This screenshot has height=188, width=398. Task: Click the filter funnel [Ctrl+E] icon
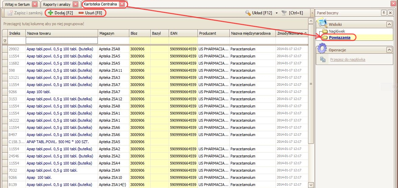click(x=284, y=13)
